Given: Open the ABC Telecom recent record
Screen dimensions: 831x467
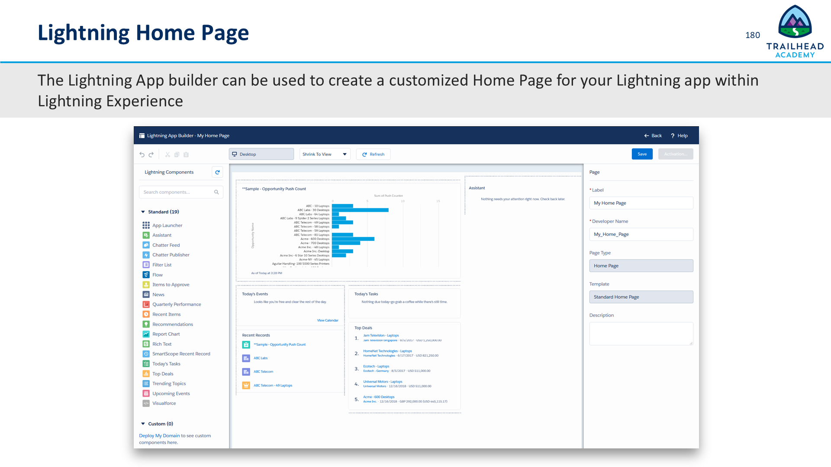Looking at the screenshot, I should point(263,372).
